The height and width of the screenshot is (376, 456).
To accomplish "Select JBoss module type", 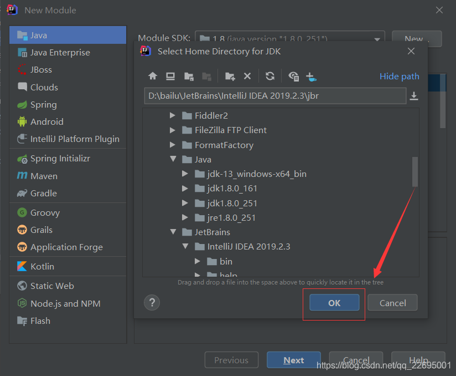I will pos(68,70).
